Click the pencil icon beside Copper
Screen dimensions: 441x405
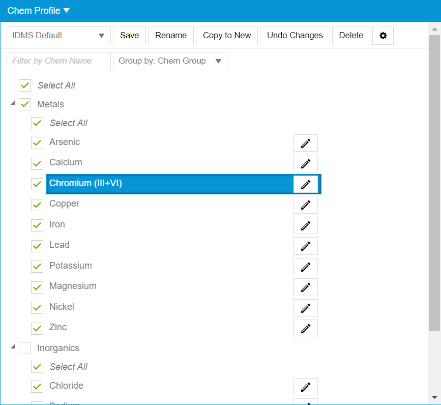click(x=305, y=205)
